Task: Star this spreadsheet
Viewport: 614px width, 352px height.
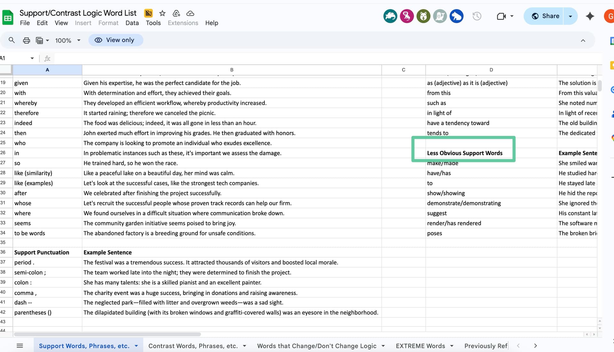Action: pos(162,13)
